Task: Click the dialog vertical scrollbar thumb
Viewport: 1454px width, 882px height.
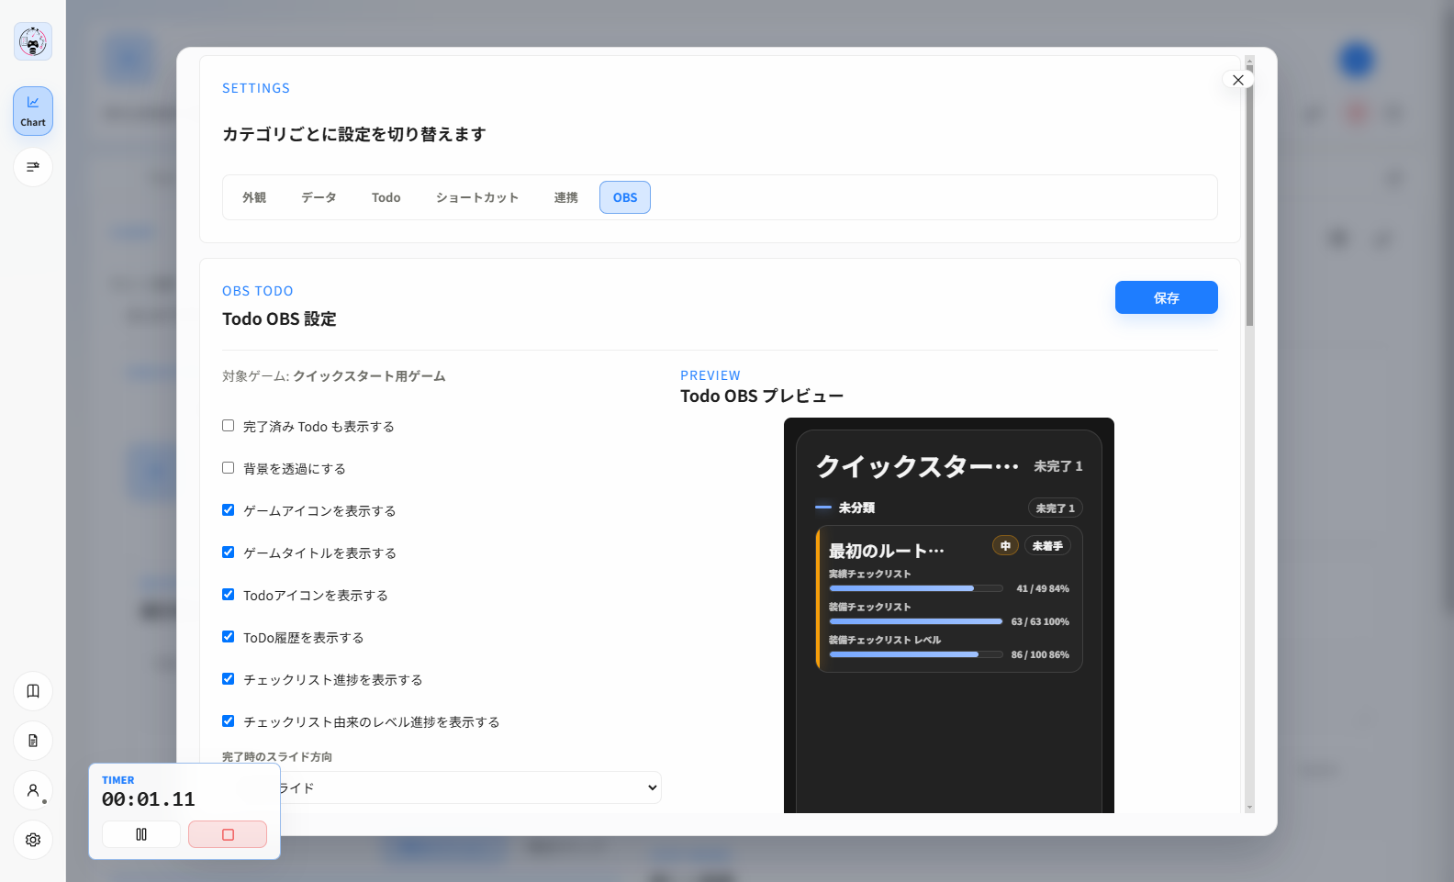Action: coord(1249,197)
